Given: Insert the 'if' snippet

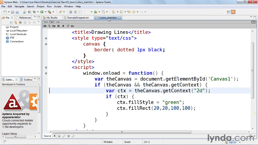Looking at the screenshot, I should pos(63,26).
